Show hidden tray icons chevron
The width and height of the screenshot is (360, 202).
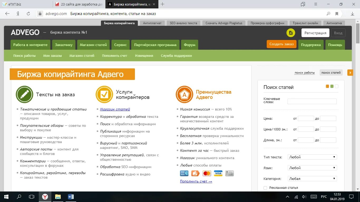pos(288,197)
